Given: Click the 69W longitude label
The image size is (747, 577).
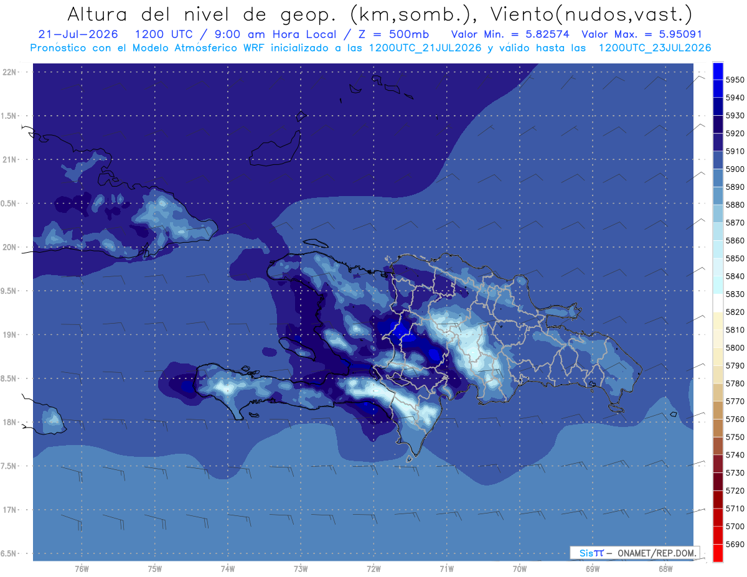Looking at the screenshot, I should (593, 569).
